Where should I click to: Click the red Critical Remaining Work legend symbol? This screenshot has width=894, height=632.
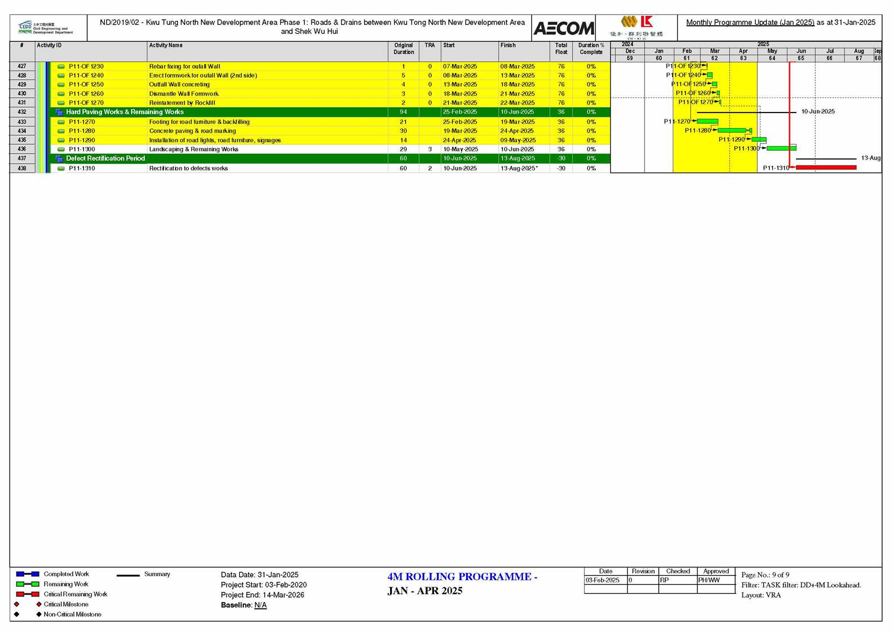28,594
